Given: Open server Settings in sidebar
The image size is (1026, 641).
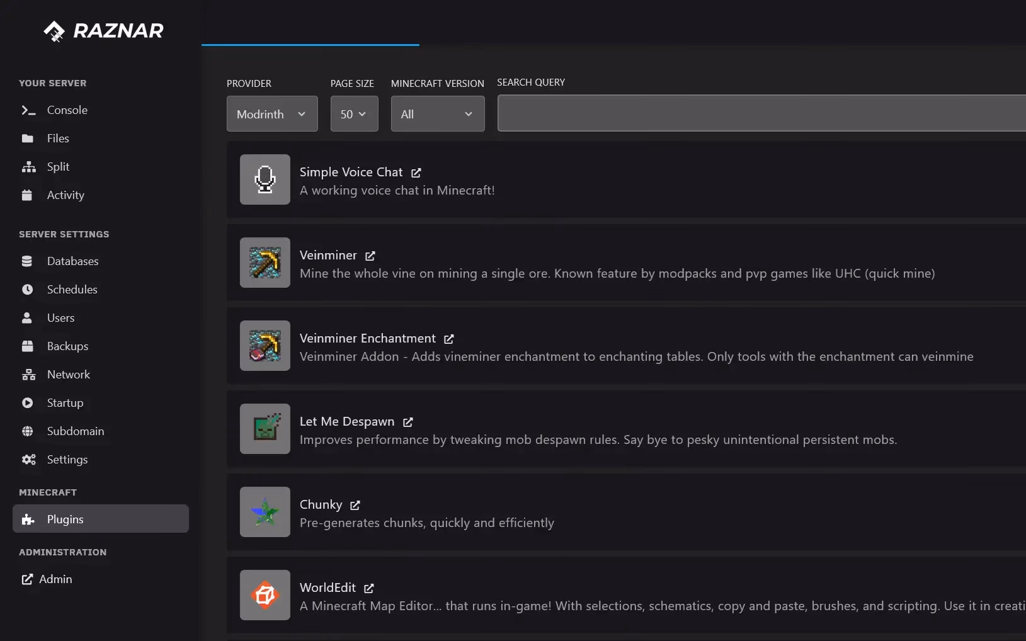Looking at the screenshot, I should coord(101,460).
